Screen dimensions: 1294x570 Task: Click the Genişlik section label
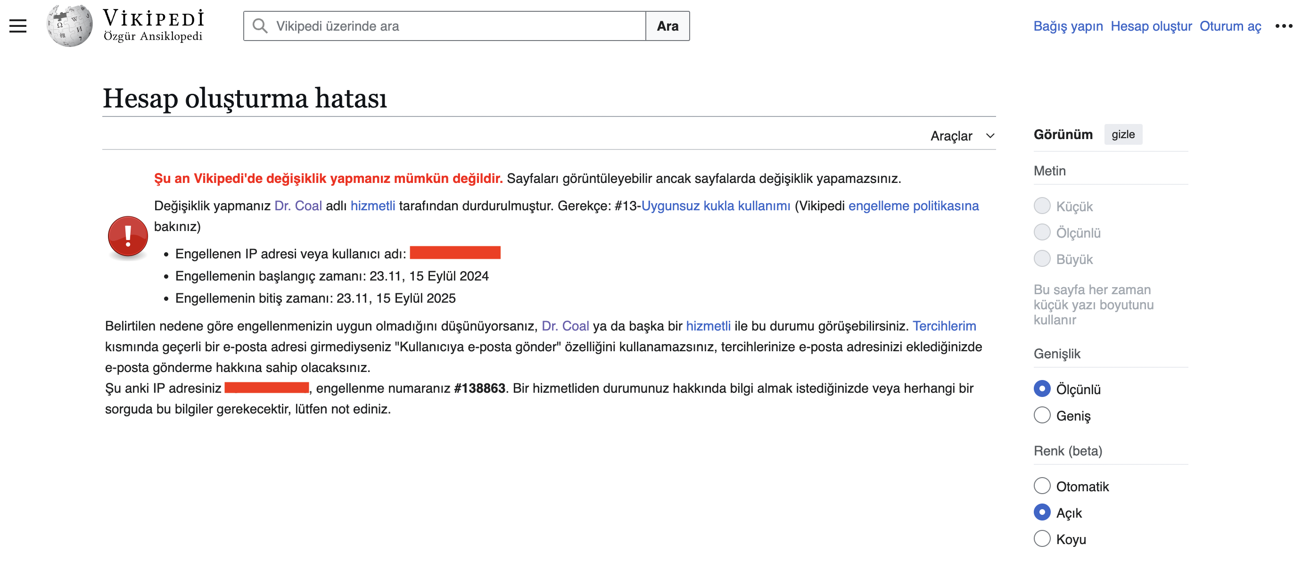pos(1056,354)
